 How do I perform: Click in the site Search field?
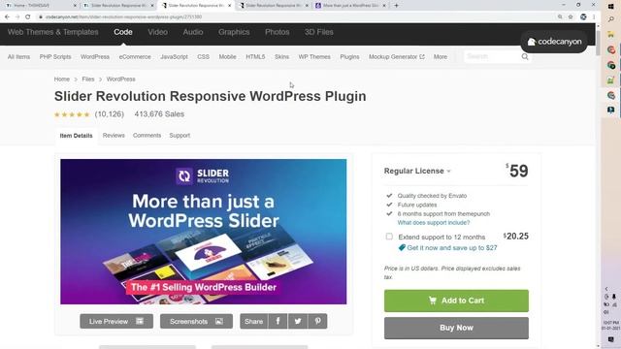(492, 57)
